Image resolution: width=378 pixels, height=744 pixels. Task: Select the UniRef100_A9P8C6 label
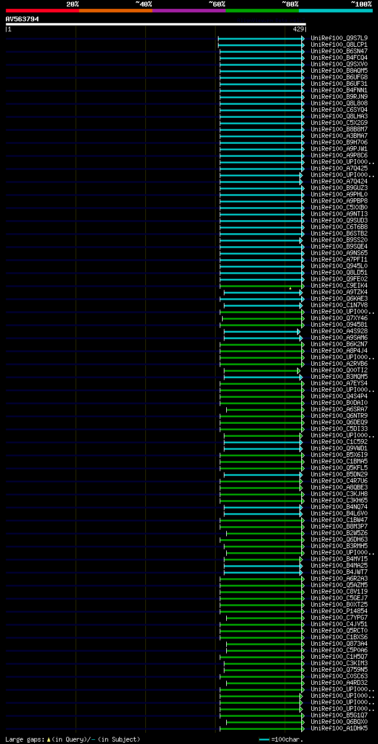pyautogui.click(x=339, y=155)
